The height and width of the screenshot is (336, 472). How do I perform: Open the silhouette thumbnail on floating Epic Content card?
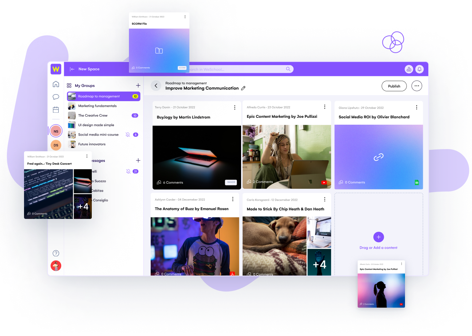point(381,290)
